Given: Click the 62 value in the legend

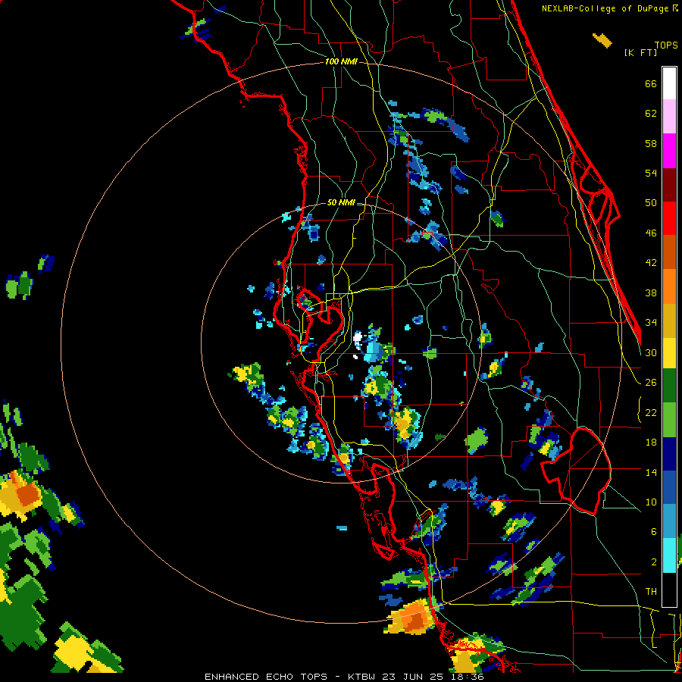Looking at the screenshot, I should (x=651, y=113).
